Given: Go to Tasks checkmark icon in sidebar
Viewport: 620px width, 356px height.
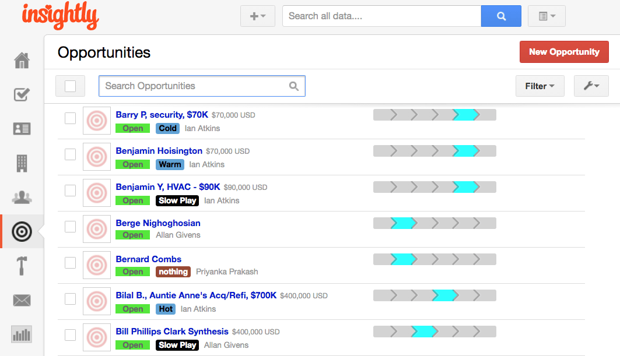Looking at the screenshot, I should click(22, 94).
